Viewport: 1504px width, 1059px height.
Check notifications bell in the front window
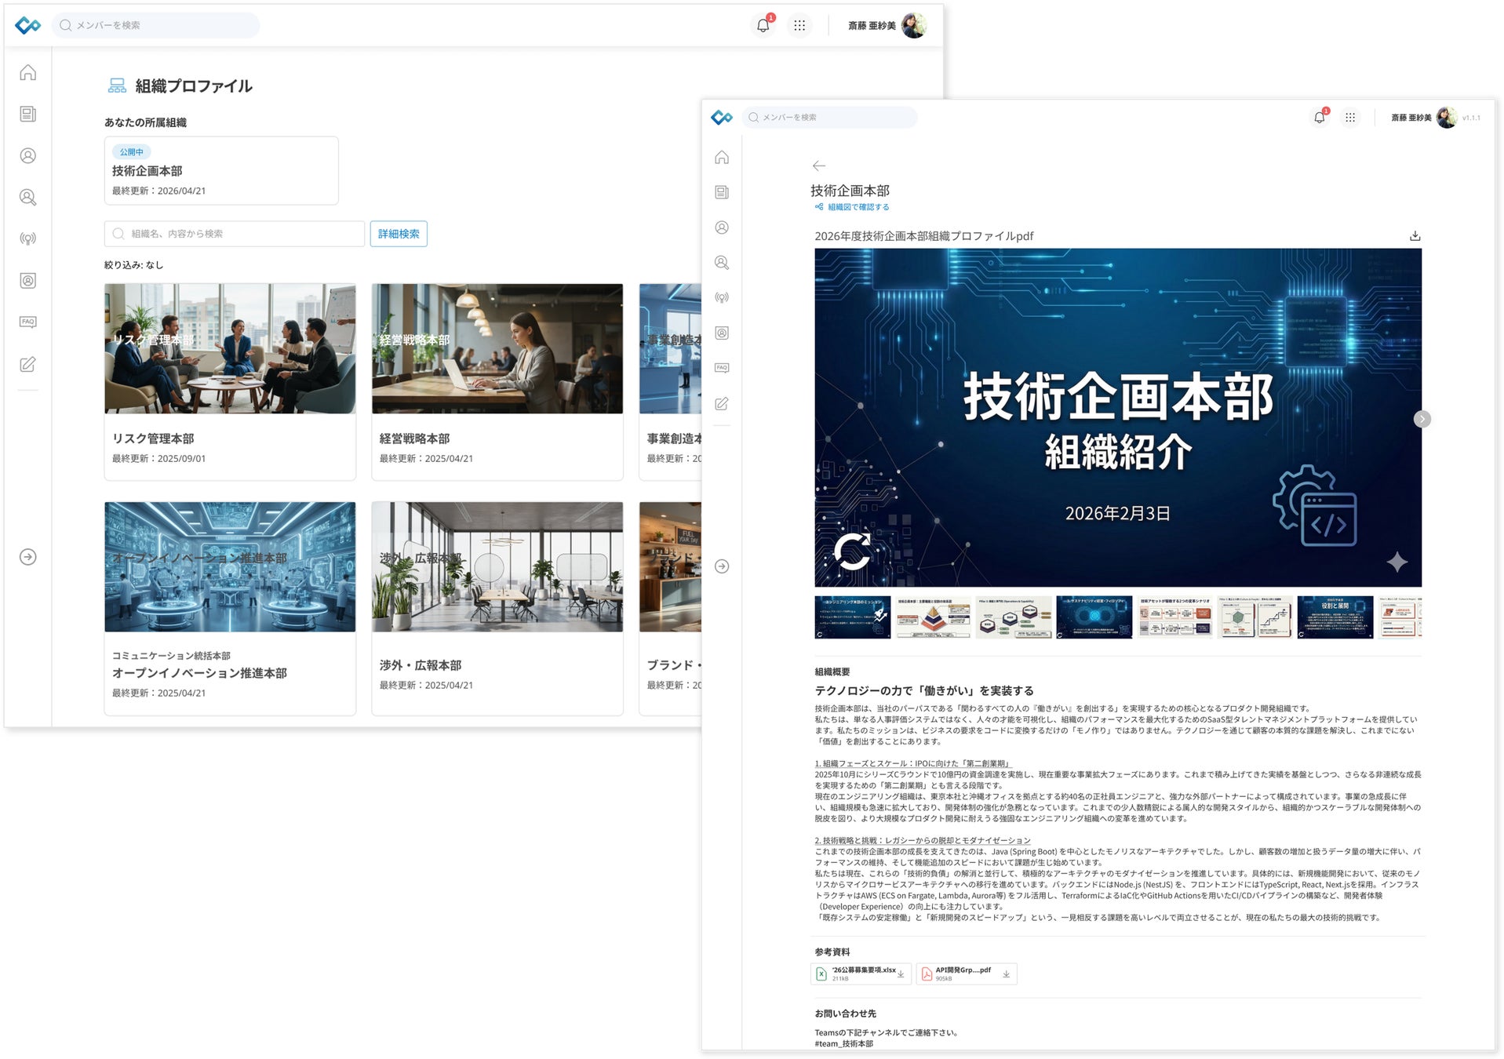[x=1320, y=118]
